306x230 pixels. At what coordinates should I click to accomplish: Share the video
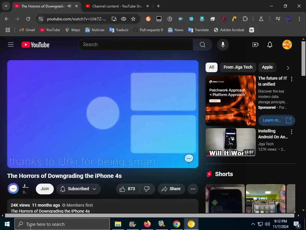(x=171, y=189)
